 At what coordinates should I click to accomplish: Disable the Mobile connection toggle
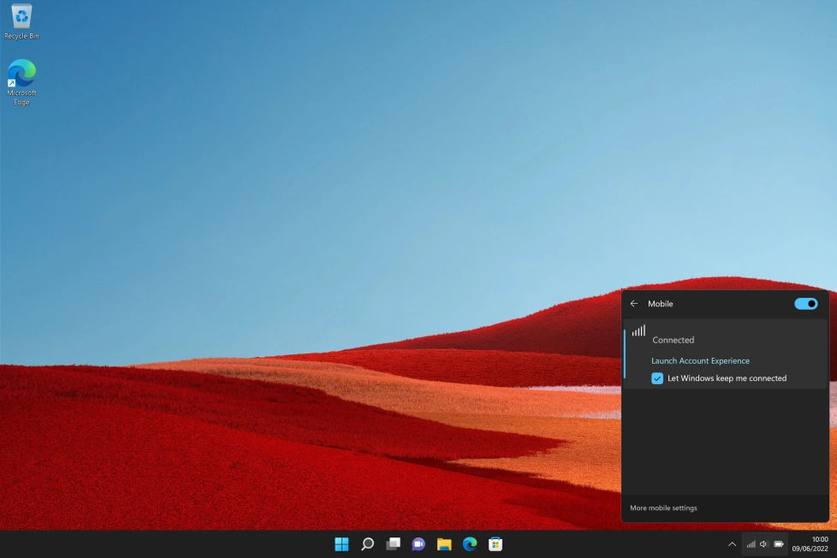tap(805, 304)
